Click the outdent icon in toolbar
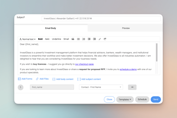Image resolution: width=177 pixels, height=118 pixels. (x=89, y=39)
